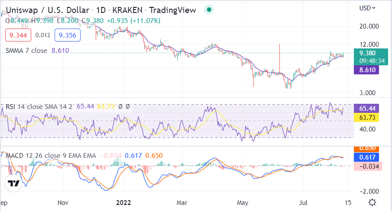Image resolution: width=392 pixels, height=211 pixels.
Task: Click the 40.00 RSI axis label
Action: coord(367,129)
